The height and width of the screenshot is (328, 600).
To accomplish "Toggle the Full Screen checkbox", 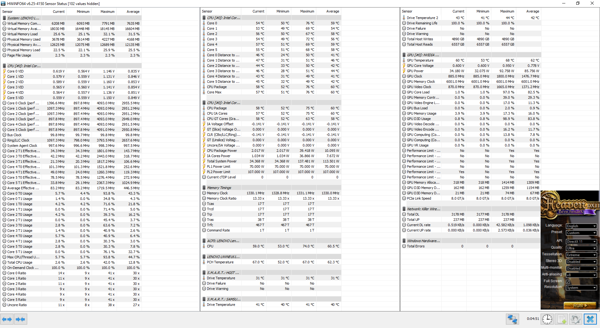I will pyautogui.click(x=568, y=281).
